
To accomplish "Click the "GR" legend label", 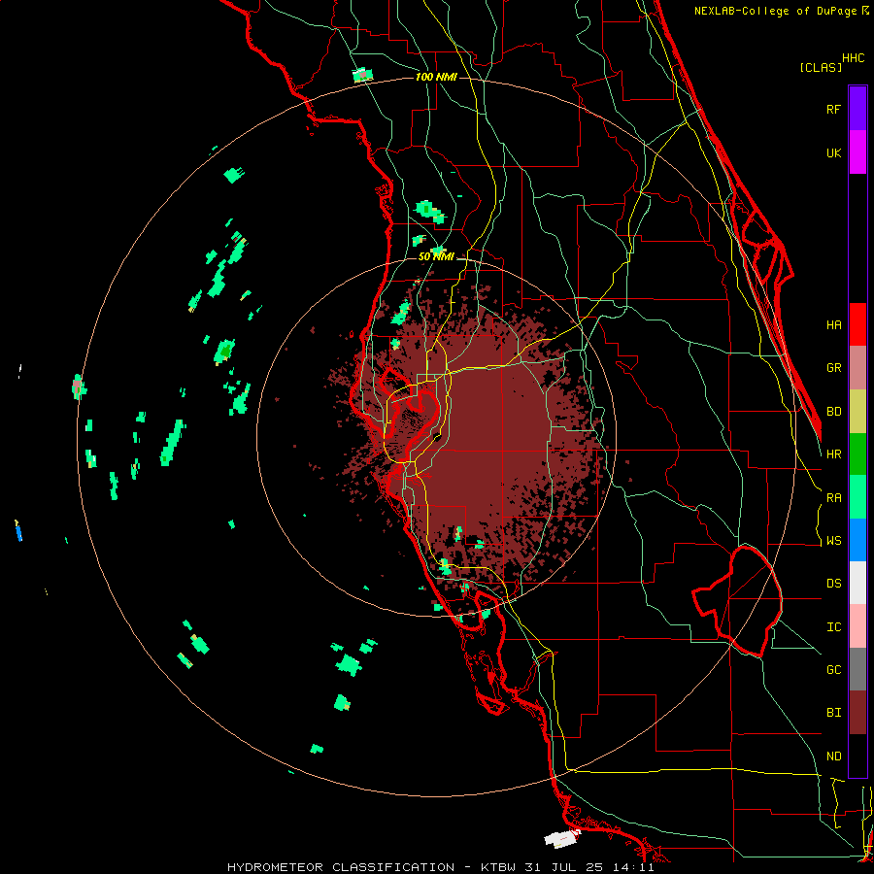I will (x=833, y=368).
